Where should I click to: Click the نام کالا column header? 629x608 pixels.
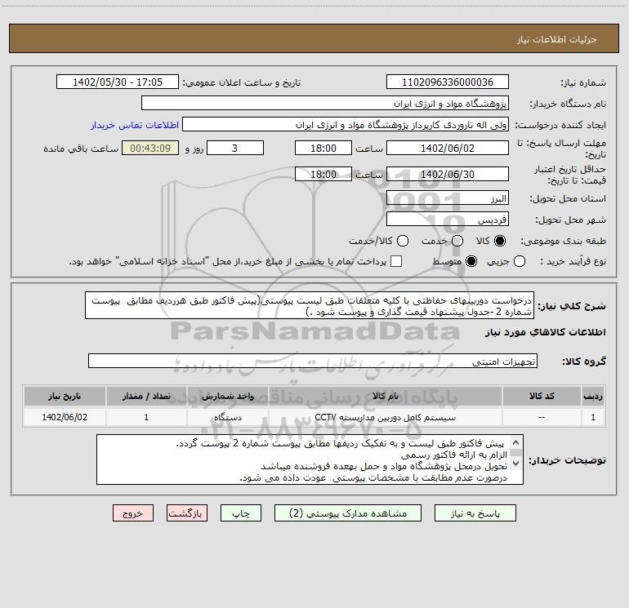point(385,396)
